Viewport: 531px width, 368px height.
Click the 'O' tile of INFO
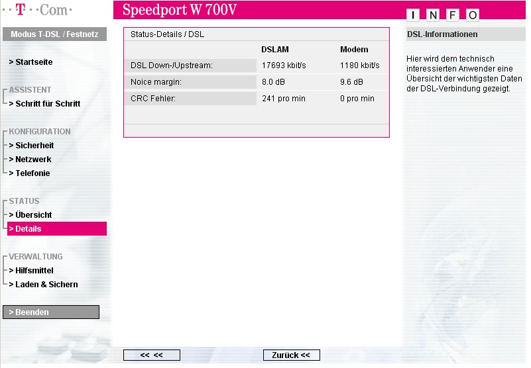point(473,15)
